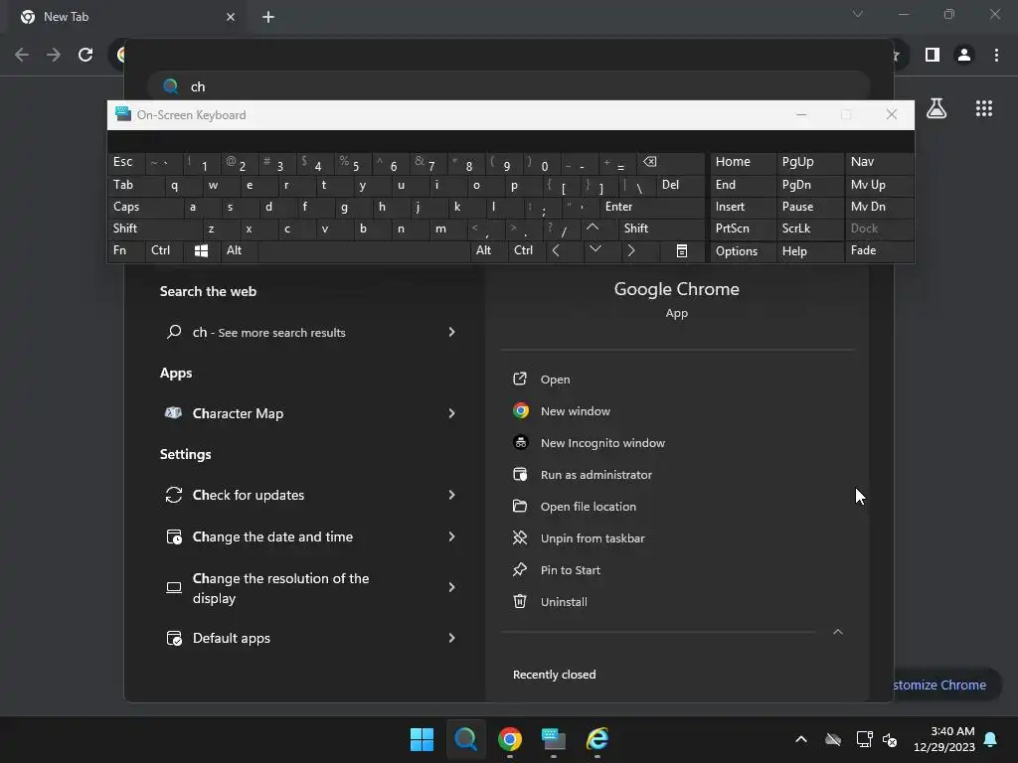The height and width of the screenshot is (763, 1018).
Task: Toggle ScrLk key on keyboard
Action: (809, 229)
